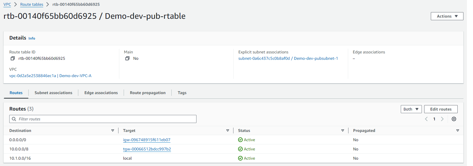Go to previous page of routes
Viewport: 473px width, 166px height.
pos(426,119)
